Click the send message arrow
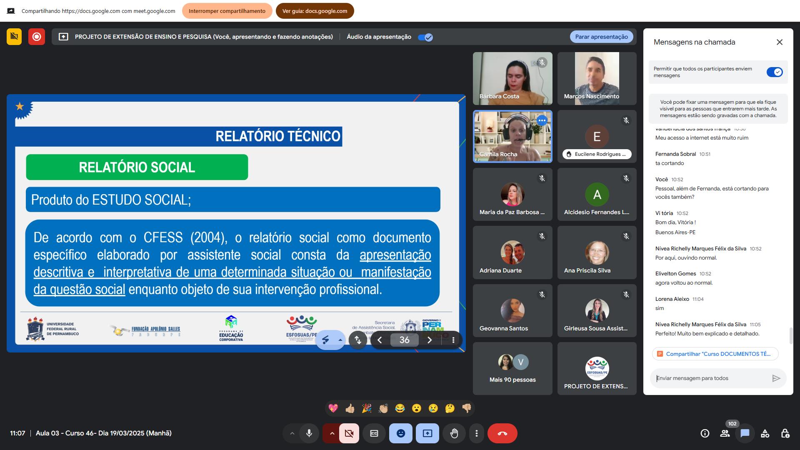The width and height of the screenshot is (800, 450). click(x=776, y=378)
